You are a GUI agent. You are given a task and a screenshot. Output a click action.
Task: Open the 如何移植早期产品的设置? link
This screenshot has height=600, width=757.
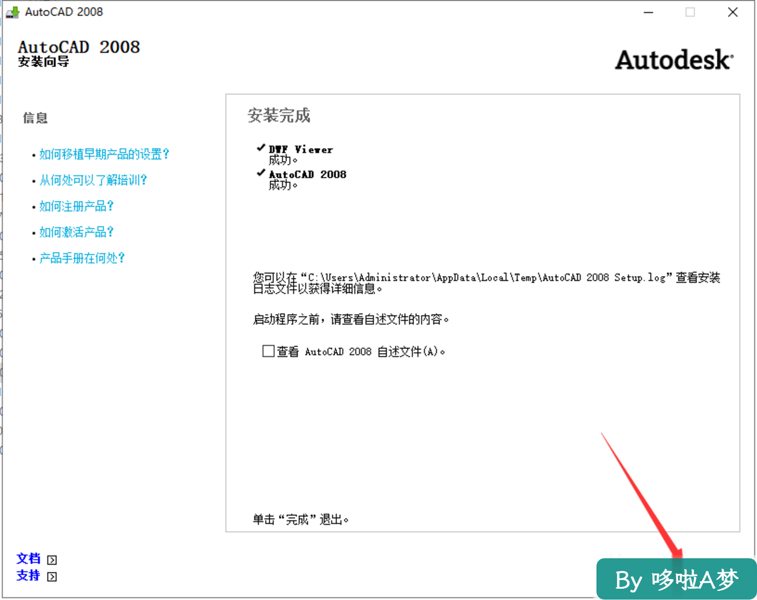(x=104, y=154)
